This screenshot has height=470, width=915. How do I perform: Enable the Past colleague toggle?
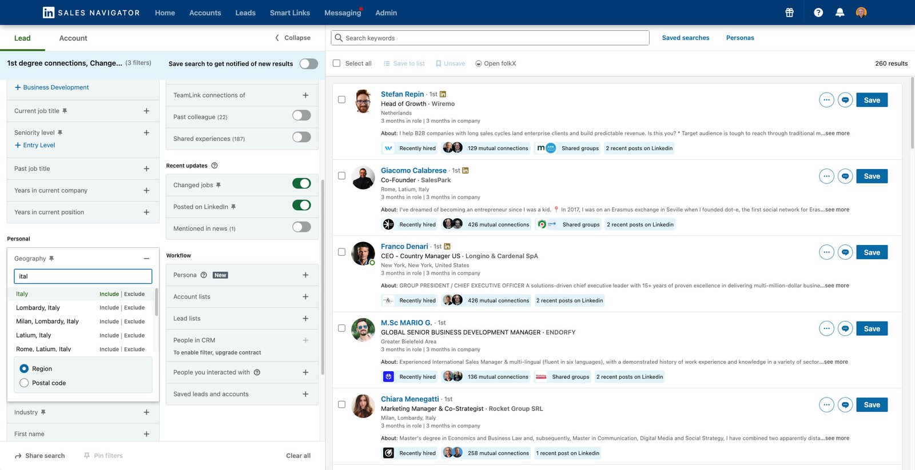tap(301, 115)
